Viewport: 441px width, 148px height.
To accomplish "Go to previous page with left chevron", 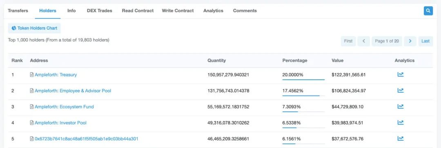I will 364,41.
